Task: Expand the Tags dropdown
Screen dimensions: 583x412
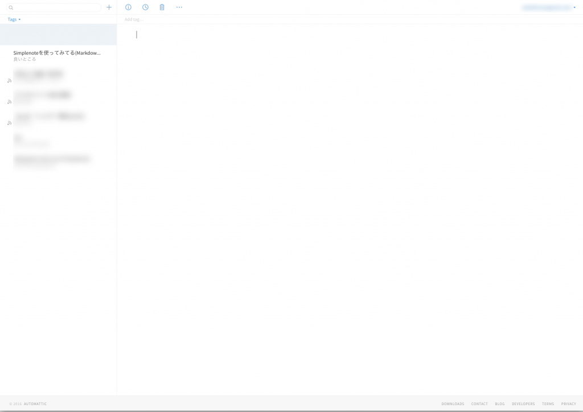Action: click(x=14, y=19)
